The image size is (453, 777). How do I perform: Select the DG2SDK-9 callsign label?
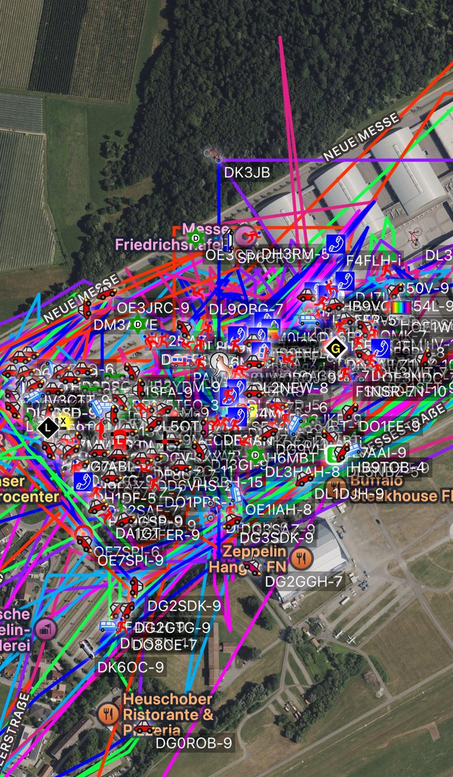point(184,606)
